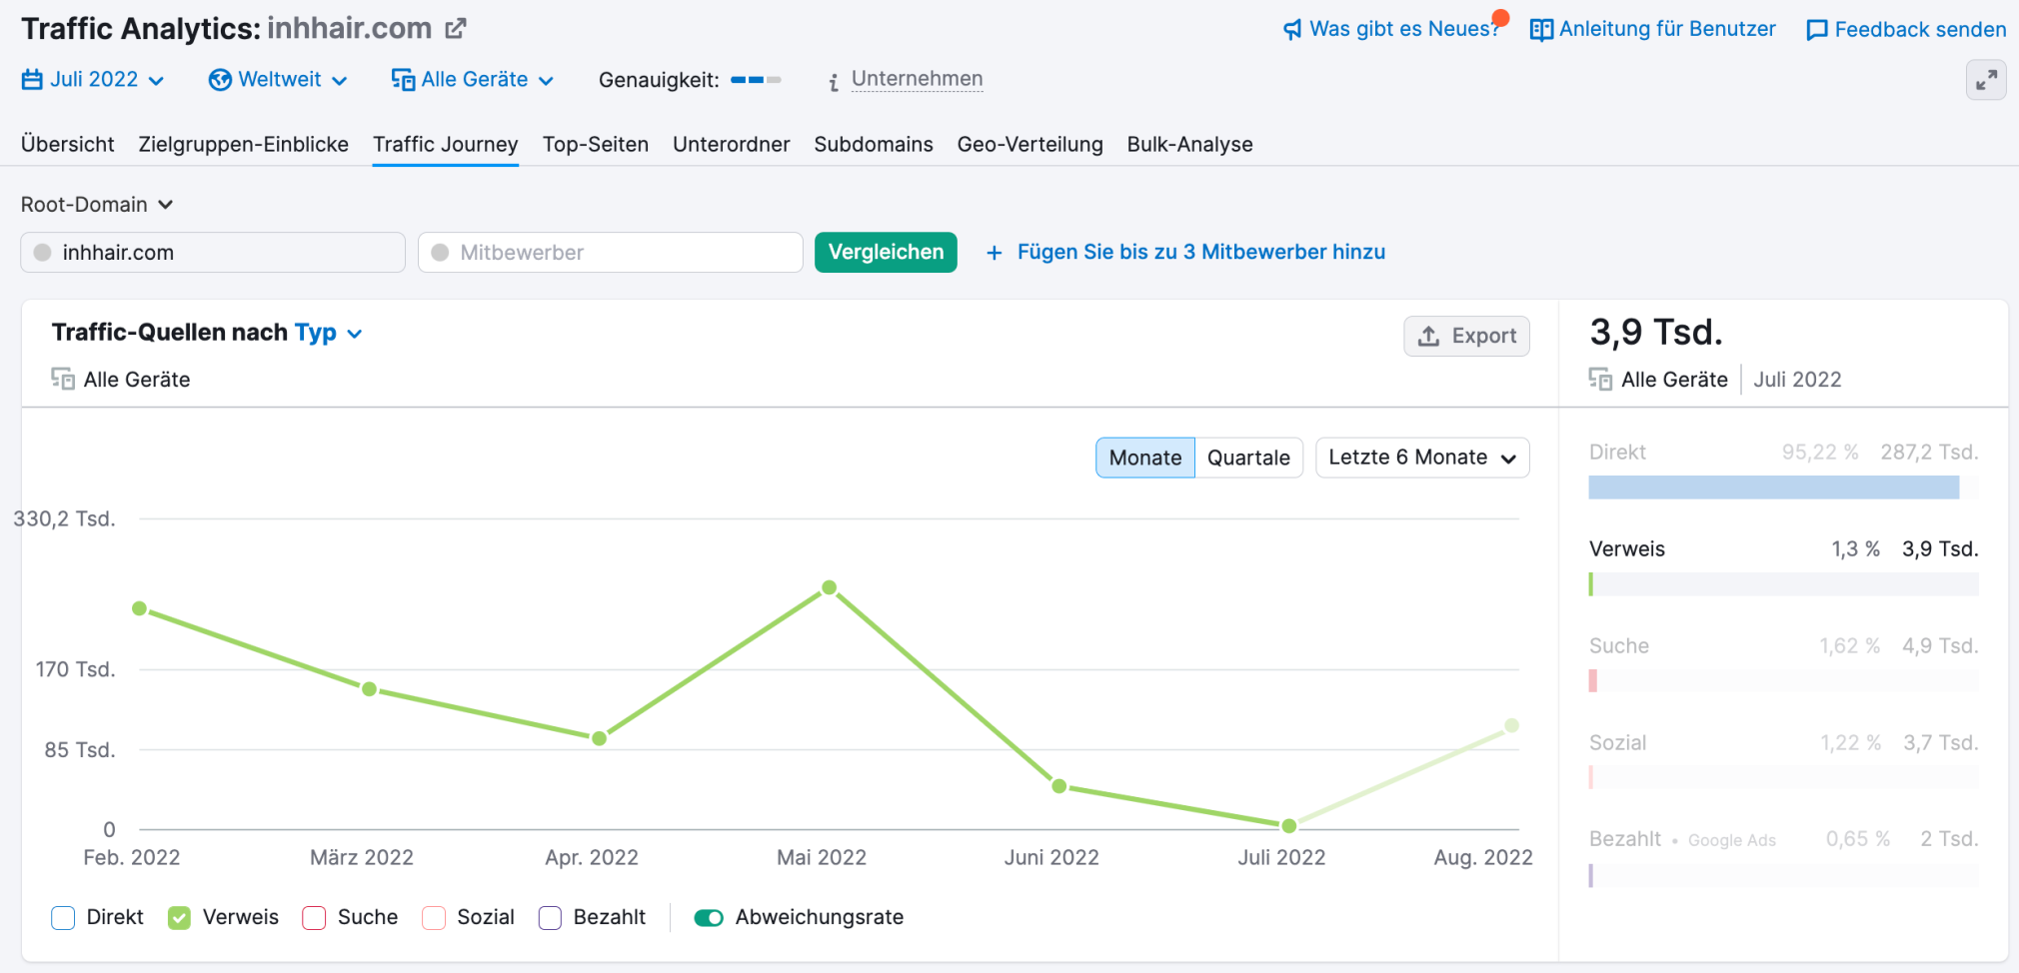Click the Export button
The height and width of the screenshot is (973, 2019).
1466,336
